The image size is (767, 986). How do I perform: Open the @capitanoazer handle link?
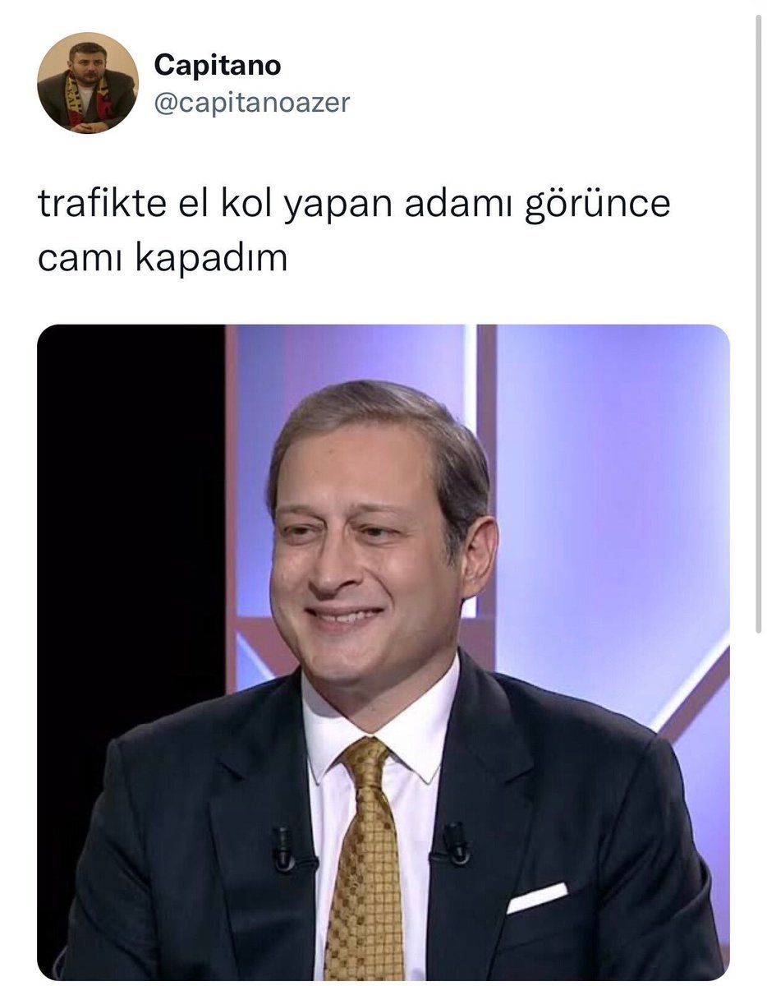pyautogui.click(x=252, y=102)
